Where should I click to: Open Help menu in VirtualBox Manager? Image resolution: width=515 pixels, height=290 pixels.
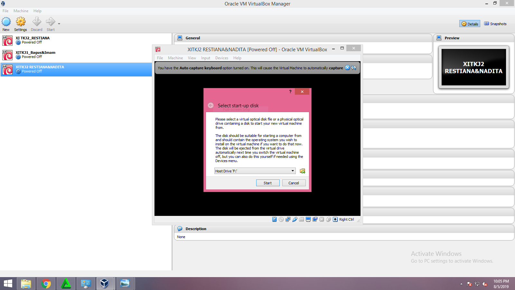pyautogui.click(x=37, y=11)
